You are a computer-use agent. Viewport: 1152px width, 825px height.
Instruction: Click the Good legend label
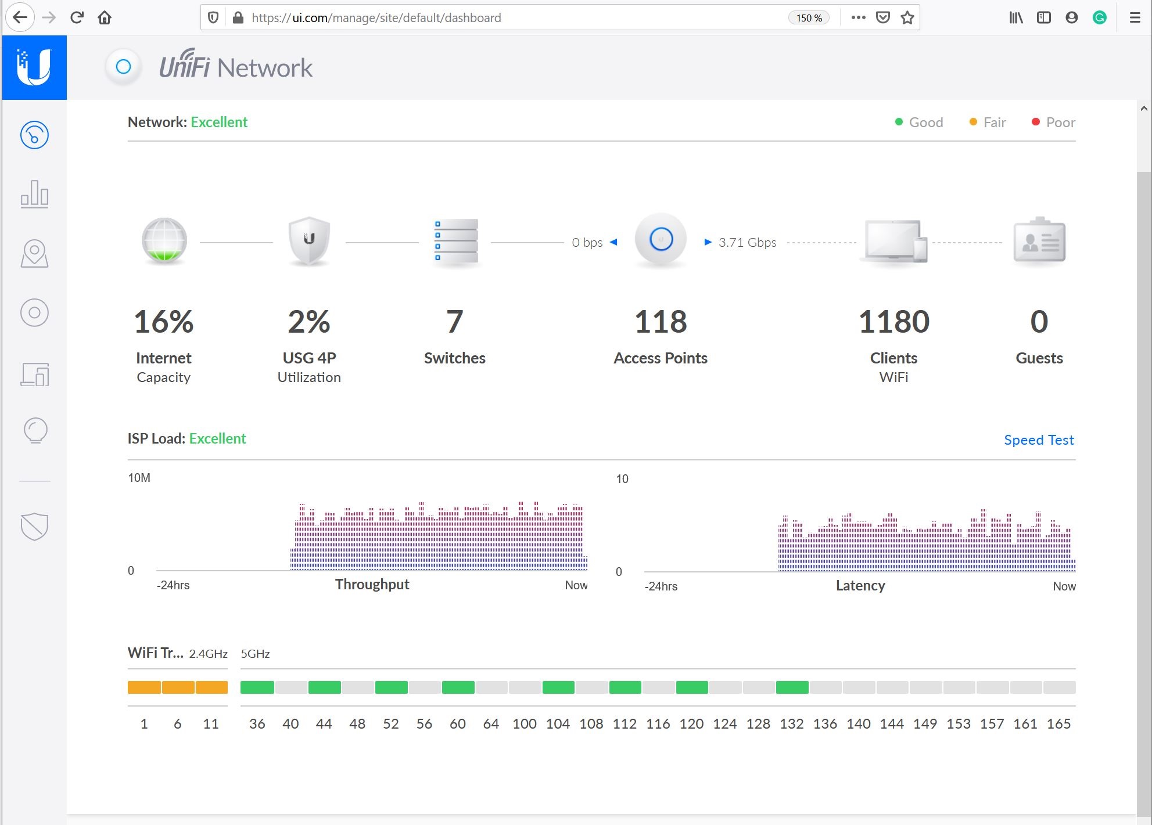[926, 122]
